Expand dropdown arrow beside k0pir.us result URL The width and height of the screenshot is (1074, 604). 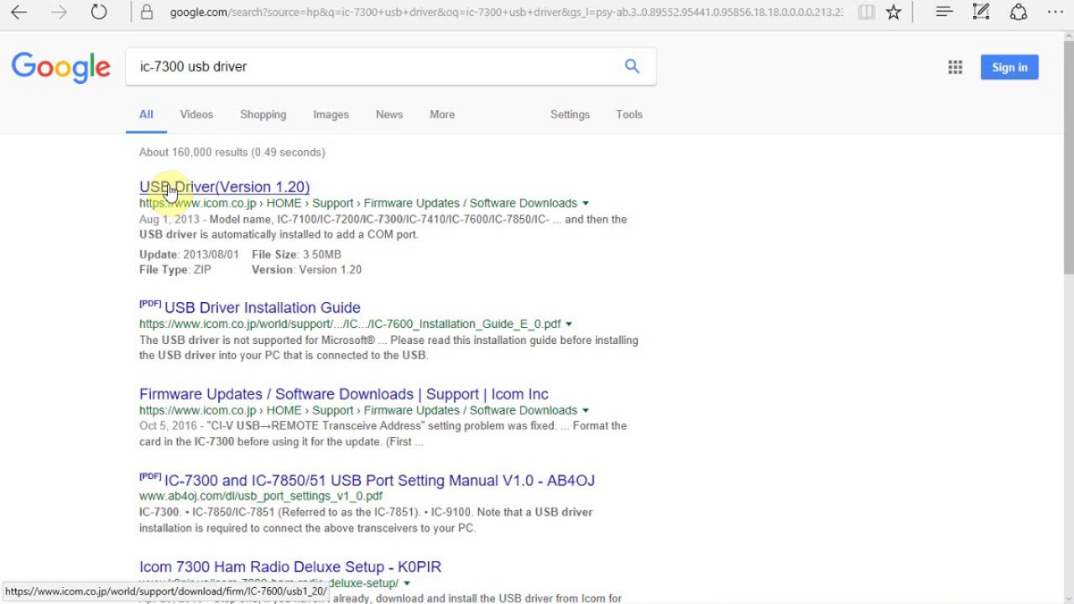coord(407,583)
